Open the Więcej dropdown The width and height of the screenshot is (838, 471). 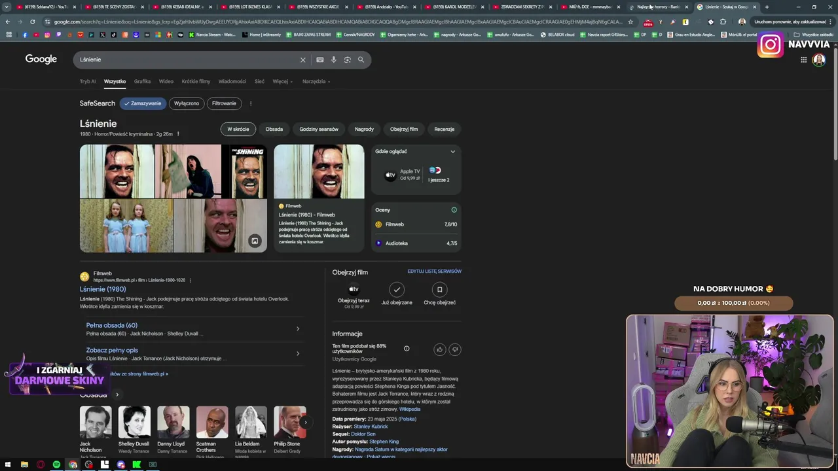click(283, 82)
